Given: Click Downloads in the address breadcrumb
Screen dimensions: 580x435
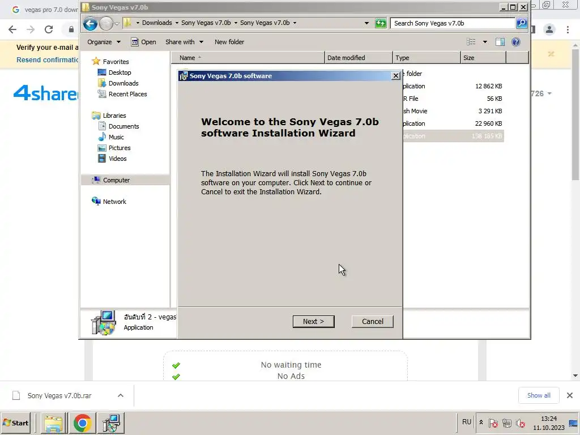Looking at the screenshot, I should 157,23.
